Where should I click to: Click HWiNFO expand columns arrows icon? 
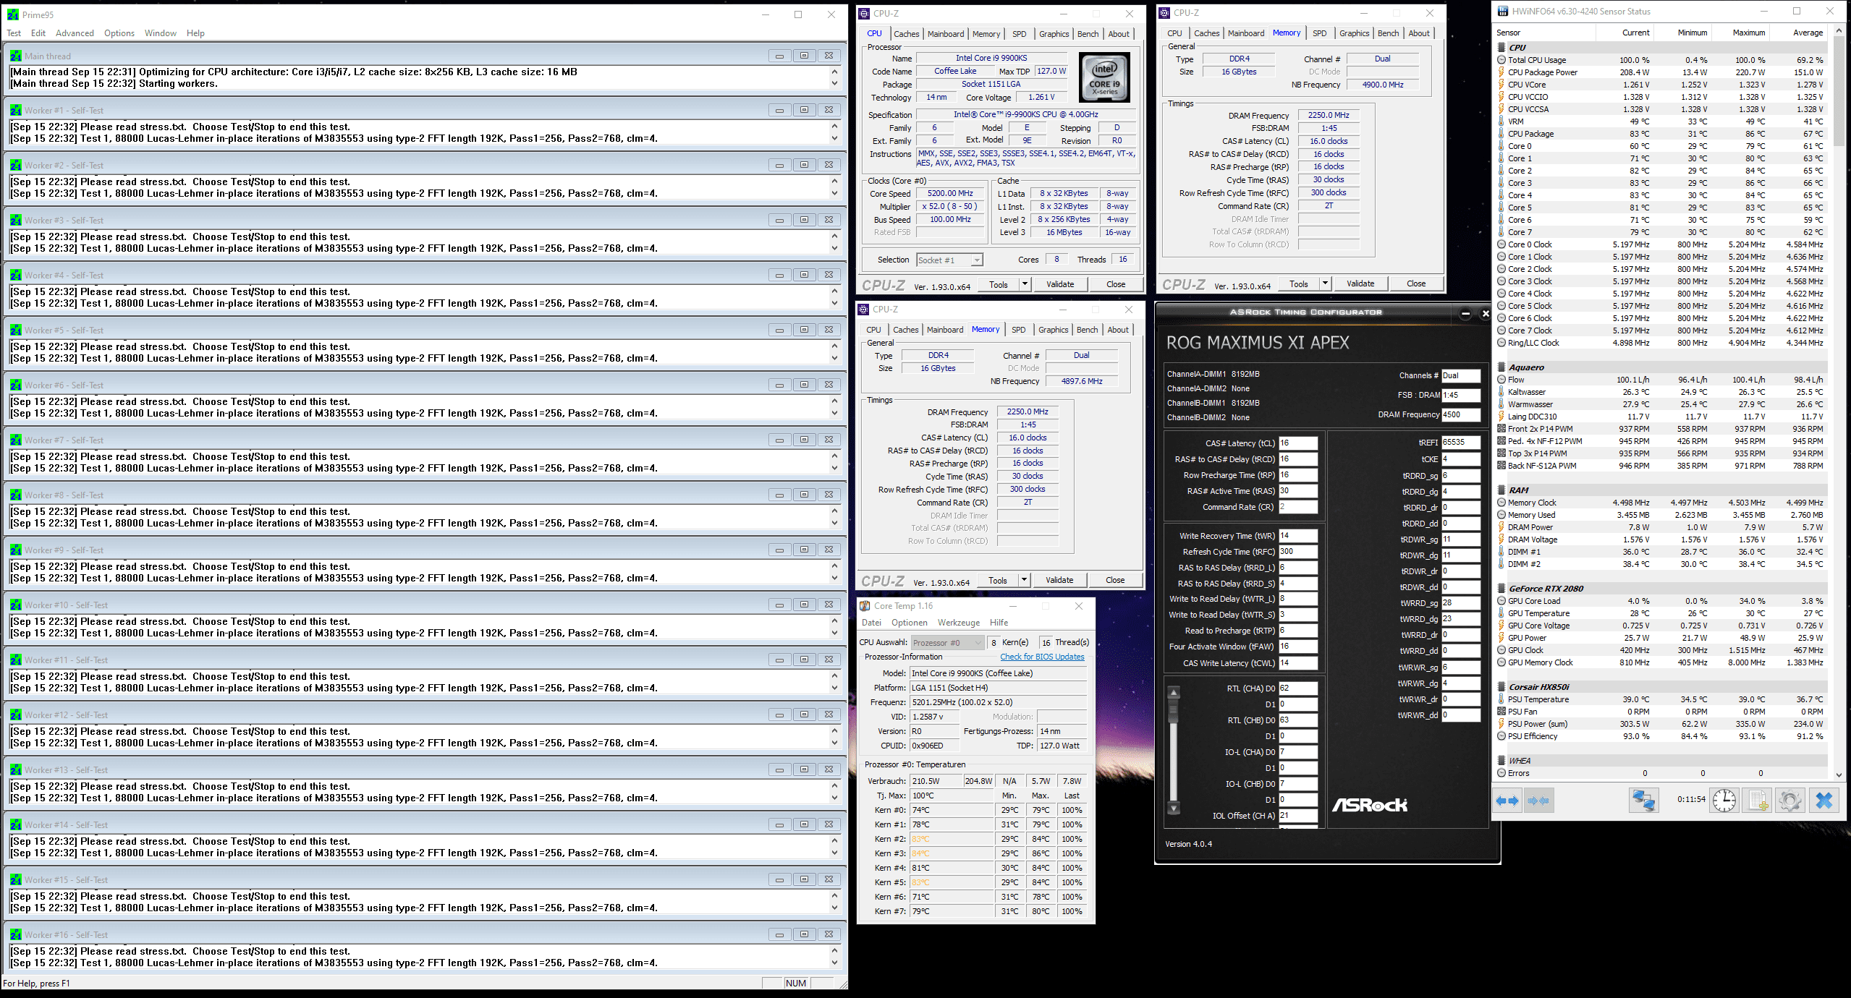(x=1508, y=801)
